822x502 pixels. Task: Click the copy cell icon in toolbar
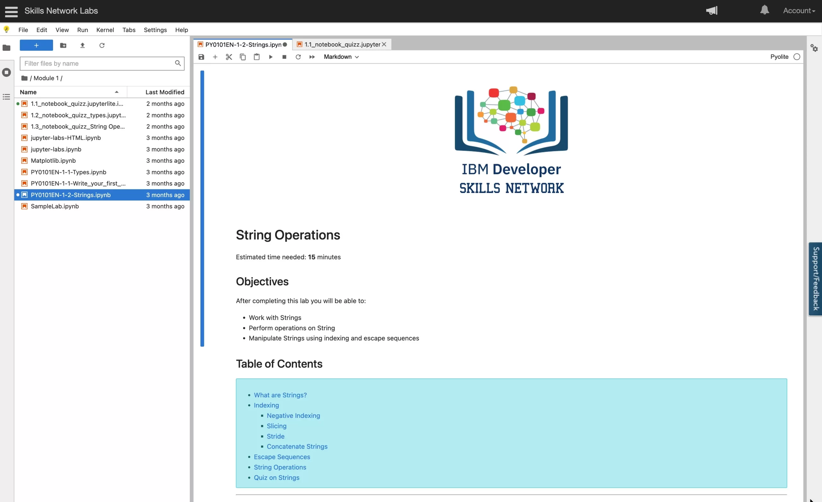[242, 56]
